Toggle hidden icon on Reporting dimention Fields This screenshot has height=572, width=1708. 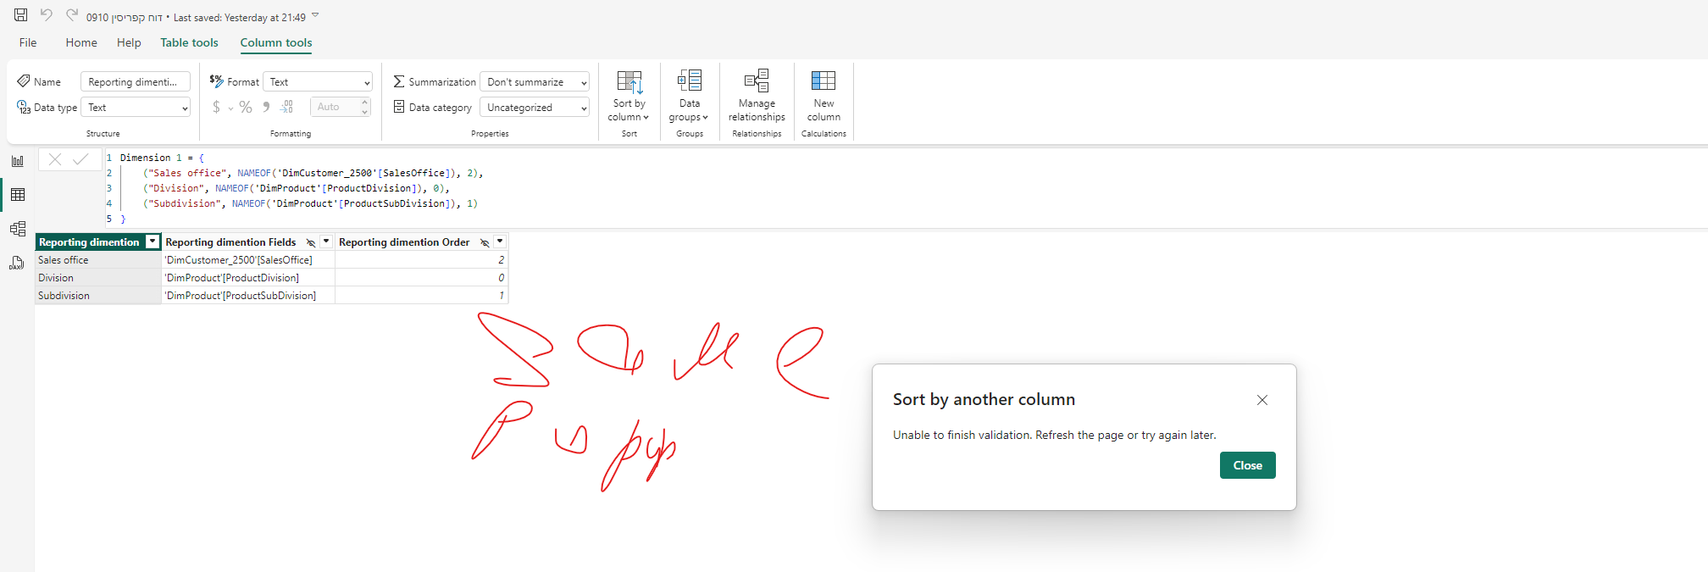(x=311, y=242)
